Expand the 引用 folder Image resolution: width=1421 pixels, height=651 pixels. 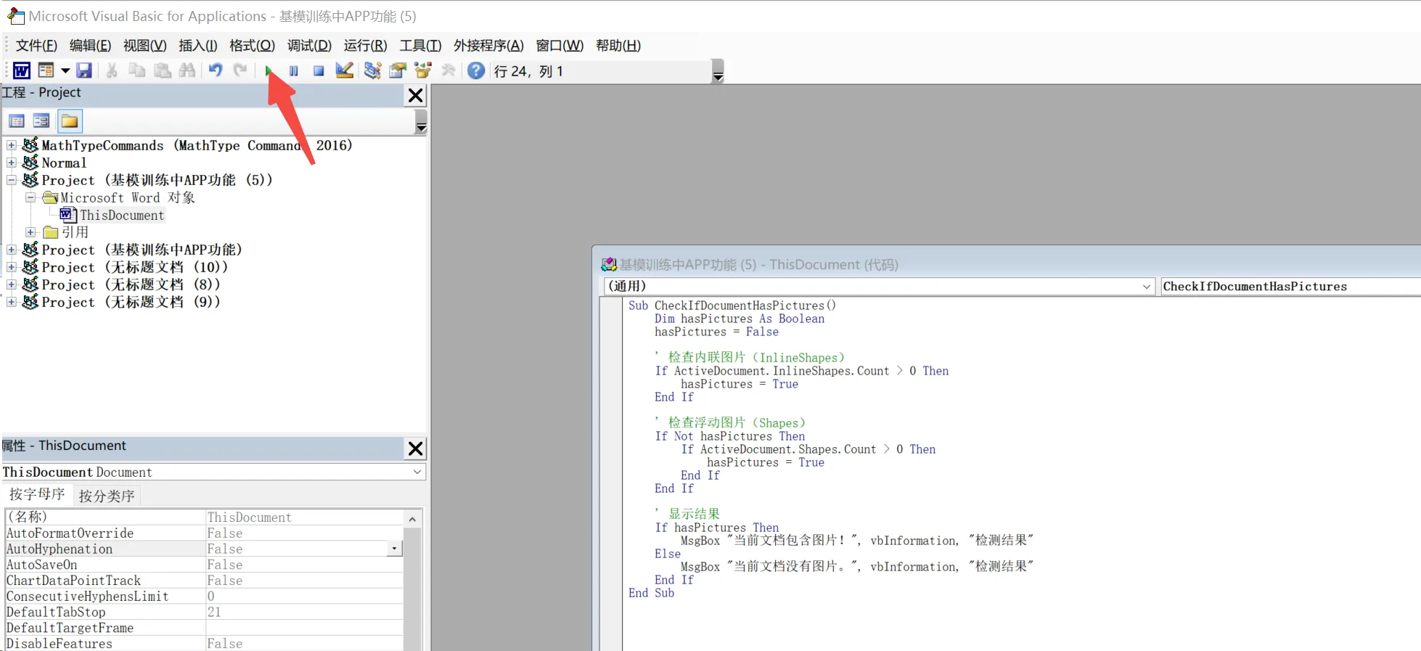(30, 232)
